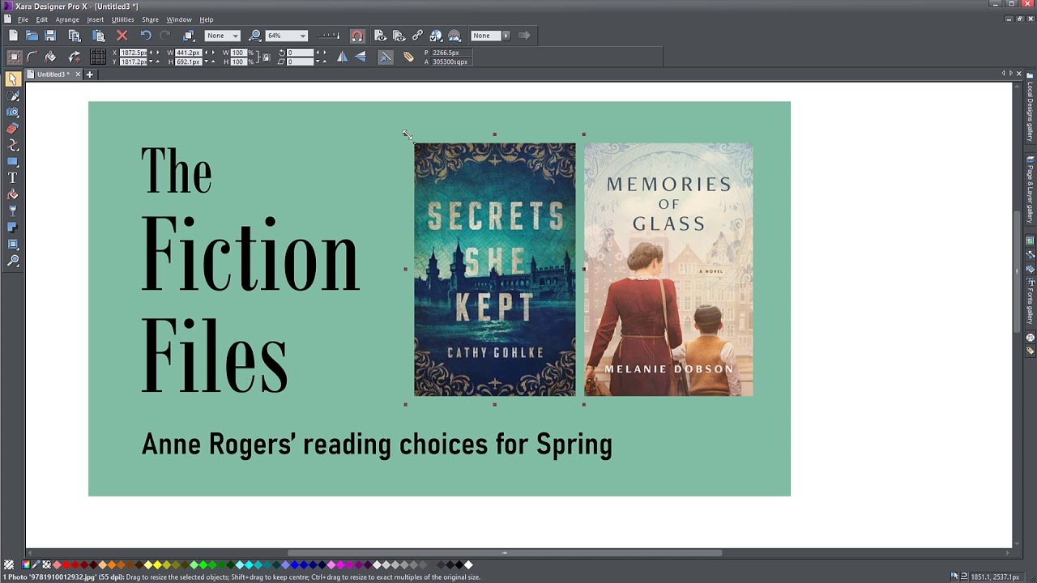Open the Arrange menu

tap(67, 19)
